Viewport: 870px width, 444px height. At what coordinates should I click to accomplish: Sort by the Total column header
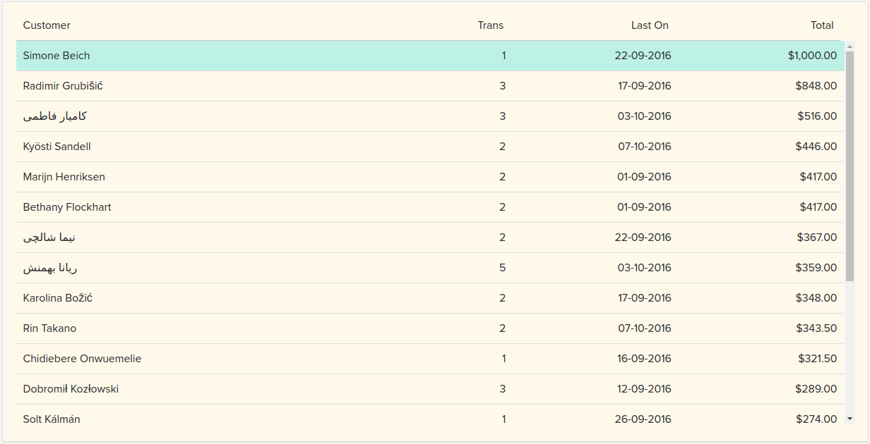(x=822, y=25)
